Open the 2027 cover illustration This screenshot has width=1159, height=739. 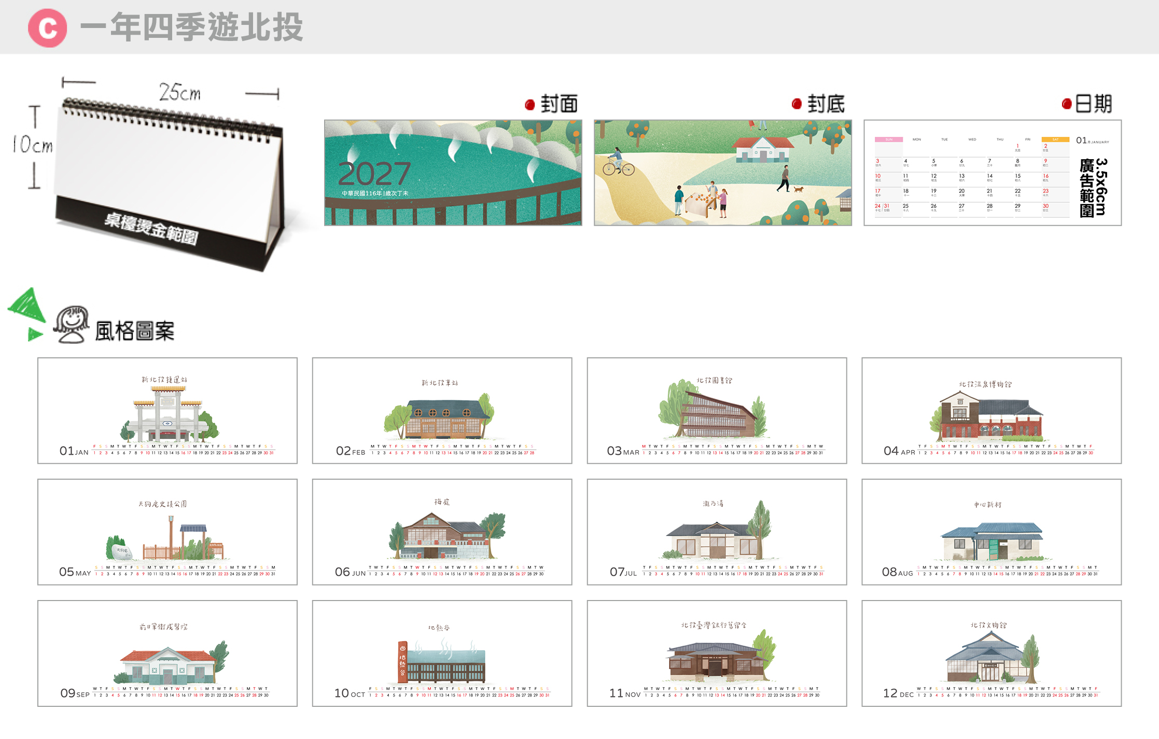(x=453, y=173)
